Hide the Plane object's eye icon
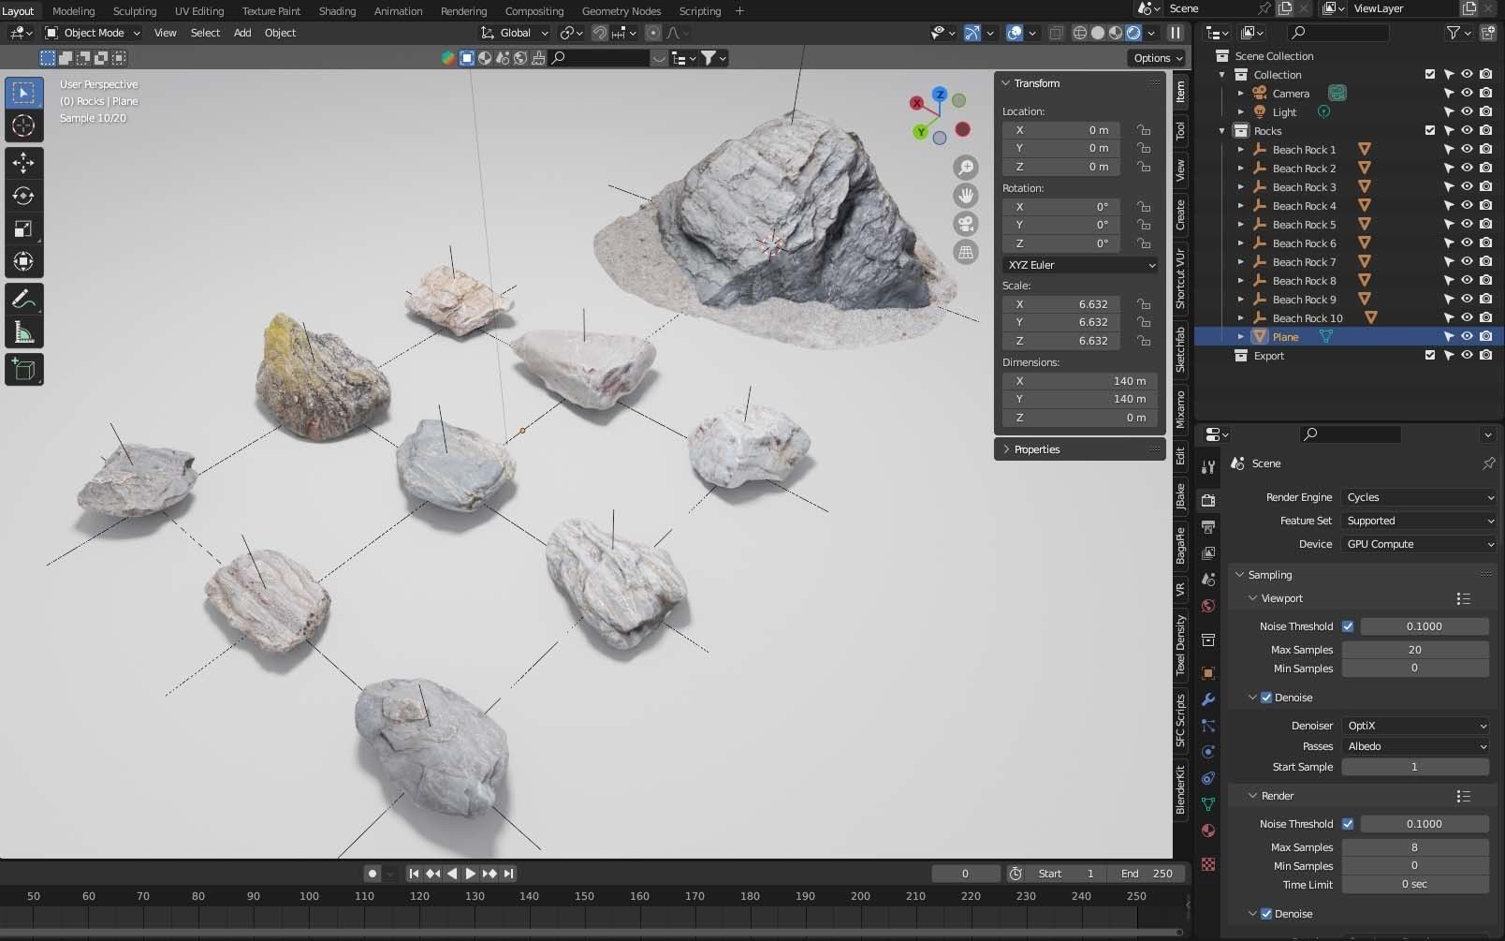The width and height of the screenshot is (1505, 941). coord(1467,336)
